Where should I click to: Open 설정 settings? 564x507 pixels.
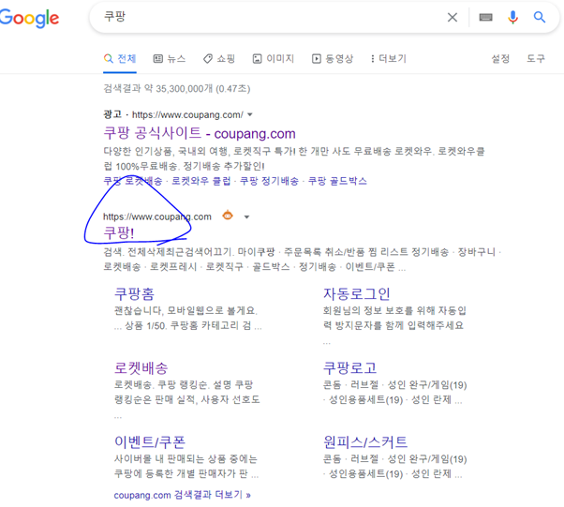500,59
